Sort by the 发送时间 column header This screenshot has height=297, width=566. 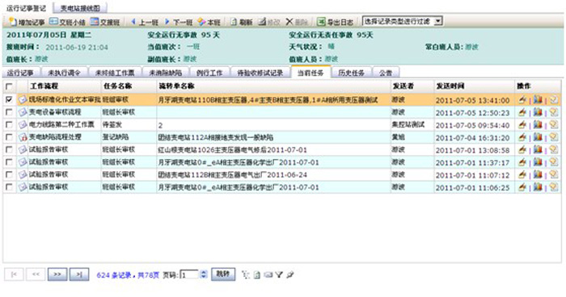(x=450, y=86)
